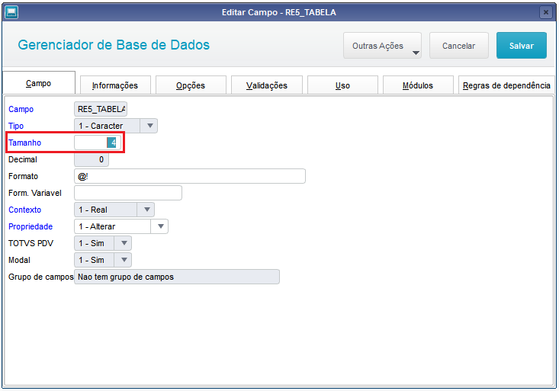Image resolution: width=559 pixels, height=391 pixels.
Task: Save changes with Salvar button
Action: (521, 46)
